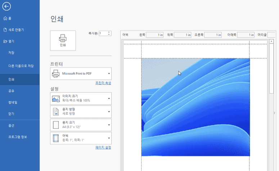Click the Microsoft Print to PDF printer icon
279x171 pixels.
point(56,74)
